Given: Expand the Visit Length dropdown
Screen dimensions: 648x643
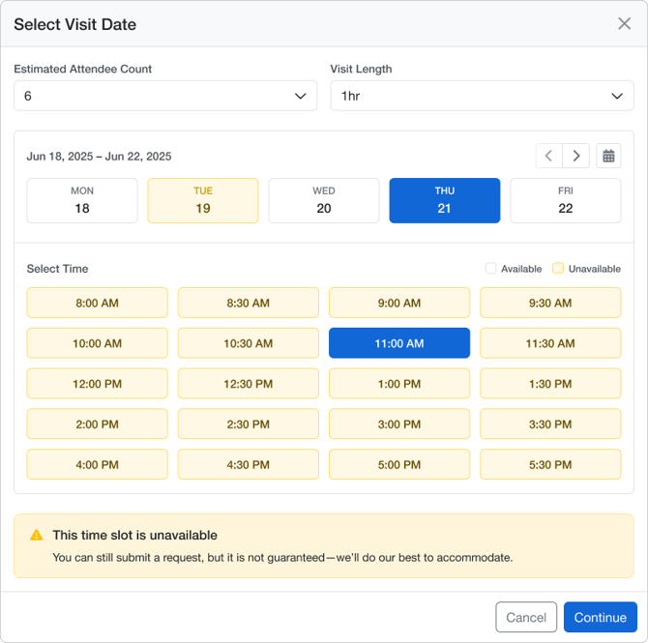Looking at the screenshot, I should click(x=482, y=96).
